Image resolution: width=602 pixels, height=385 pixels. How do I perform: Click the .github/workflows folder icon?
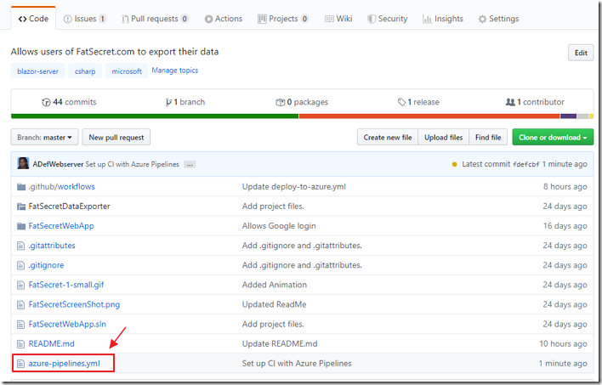pos(21,187)
